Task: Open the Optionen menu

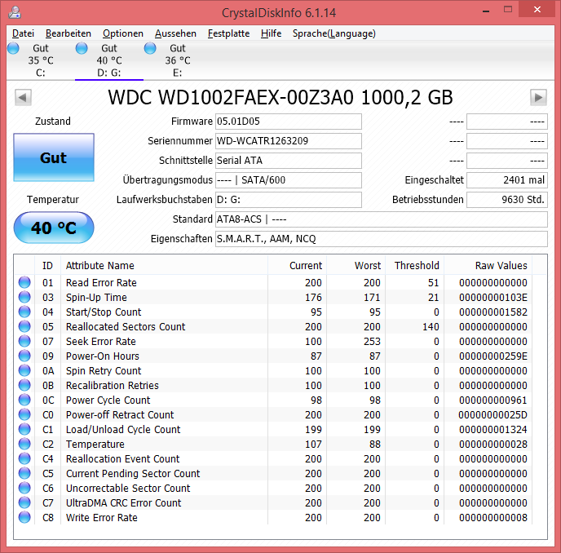Action: 123,33
